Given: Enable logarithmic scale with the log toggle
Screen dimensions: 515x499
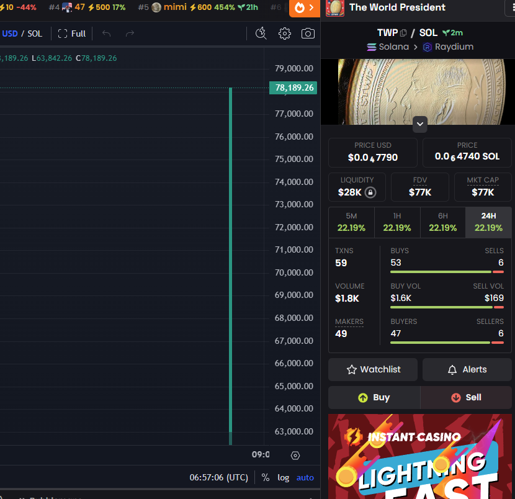Looking at the screenshot, I should coord(283,477).
